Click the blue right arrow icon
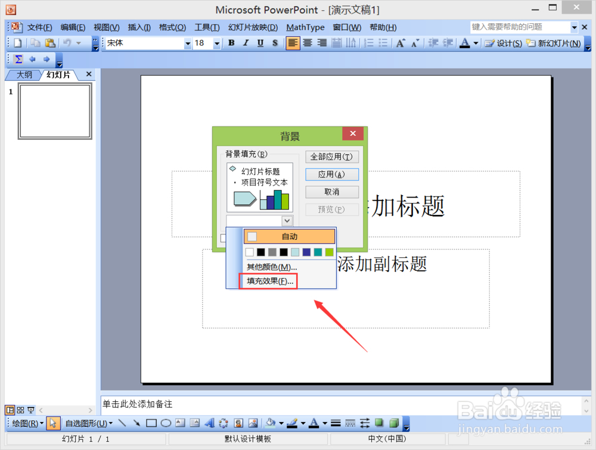This screenshot has height=450, width=596. click(46, 60)
